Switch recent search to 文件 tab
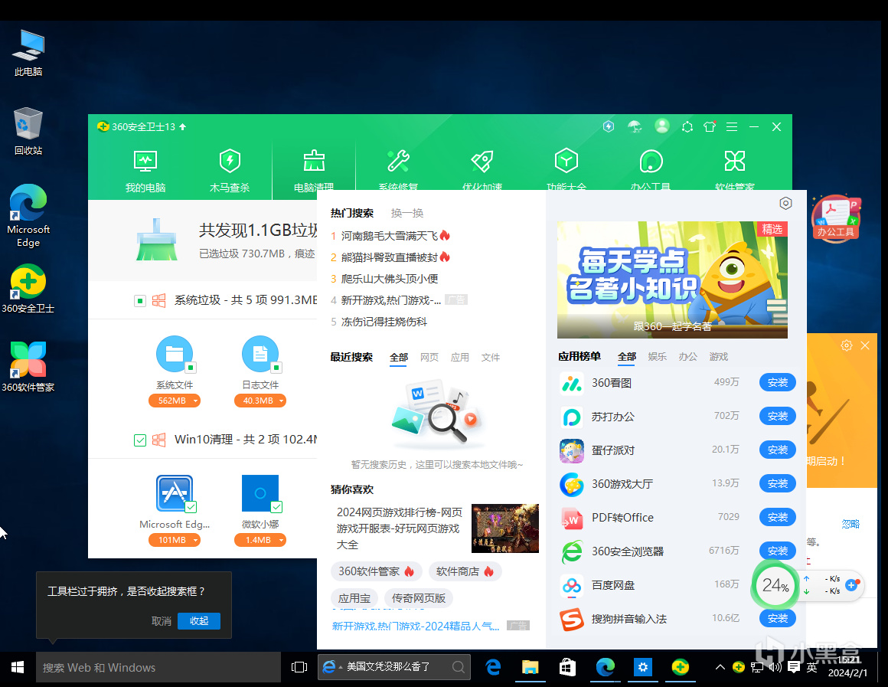This screenshot has height=687, width=888. tap(491, 357)
